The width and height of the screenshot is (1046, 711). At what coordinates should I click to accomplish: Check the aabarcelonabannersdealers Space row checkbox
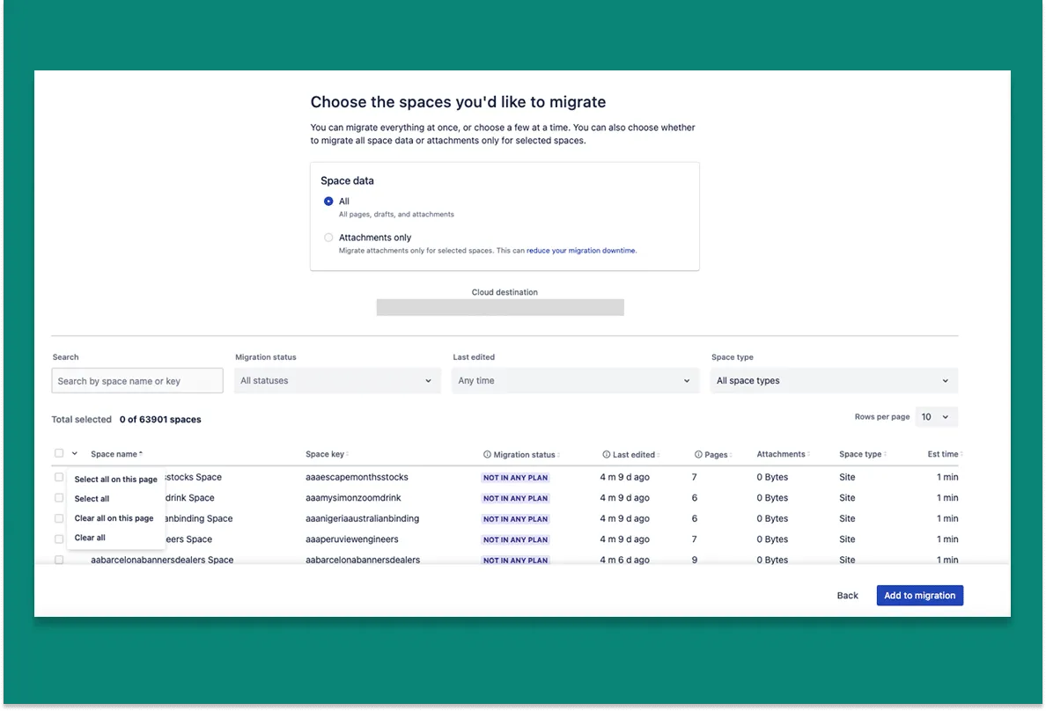point(59,560)
